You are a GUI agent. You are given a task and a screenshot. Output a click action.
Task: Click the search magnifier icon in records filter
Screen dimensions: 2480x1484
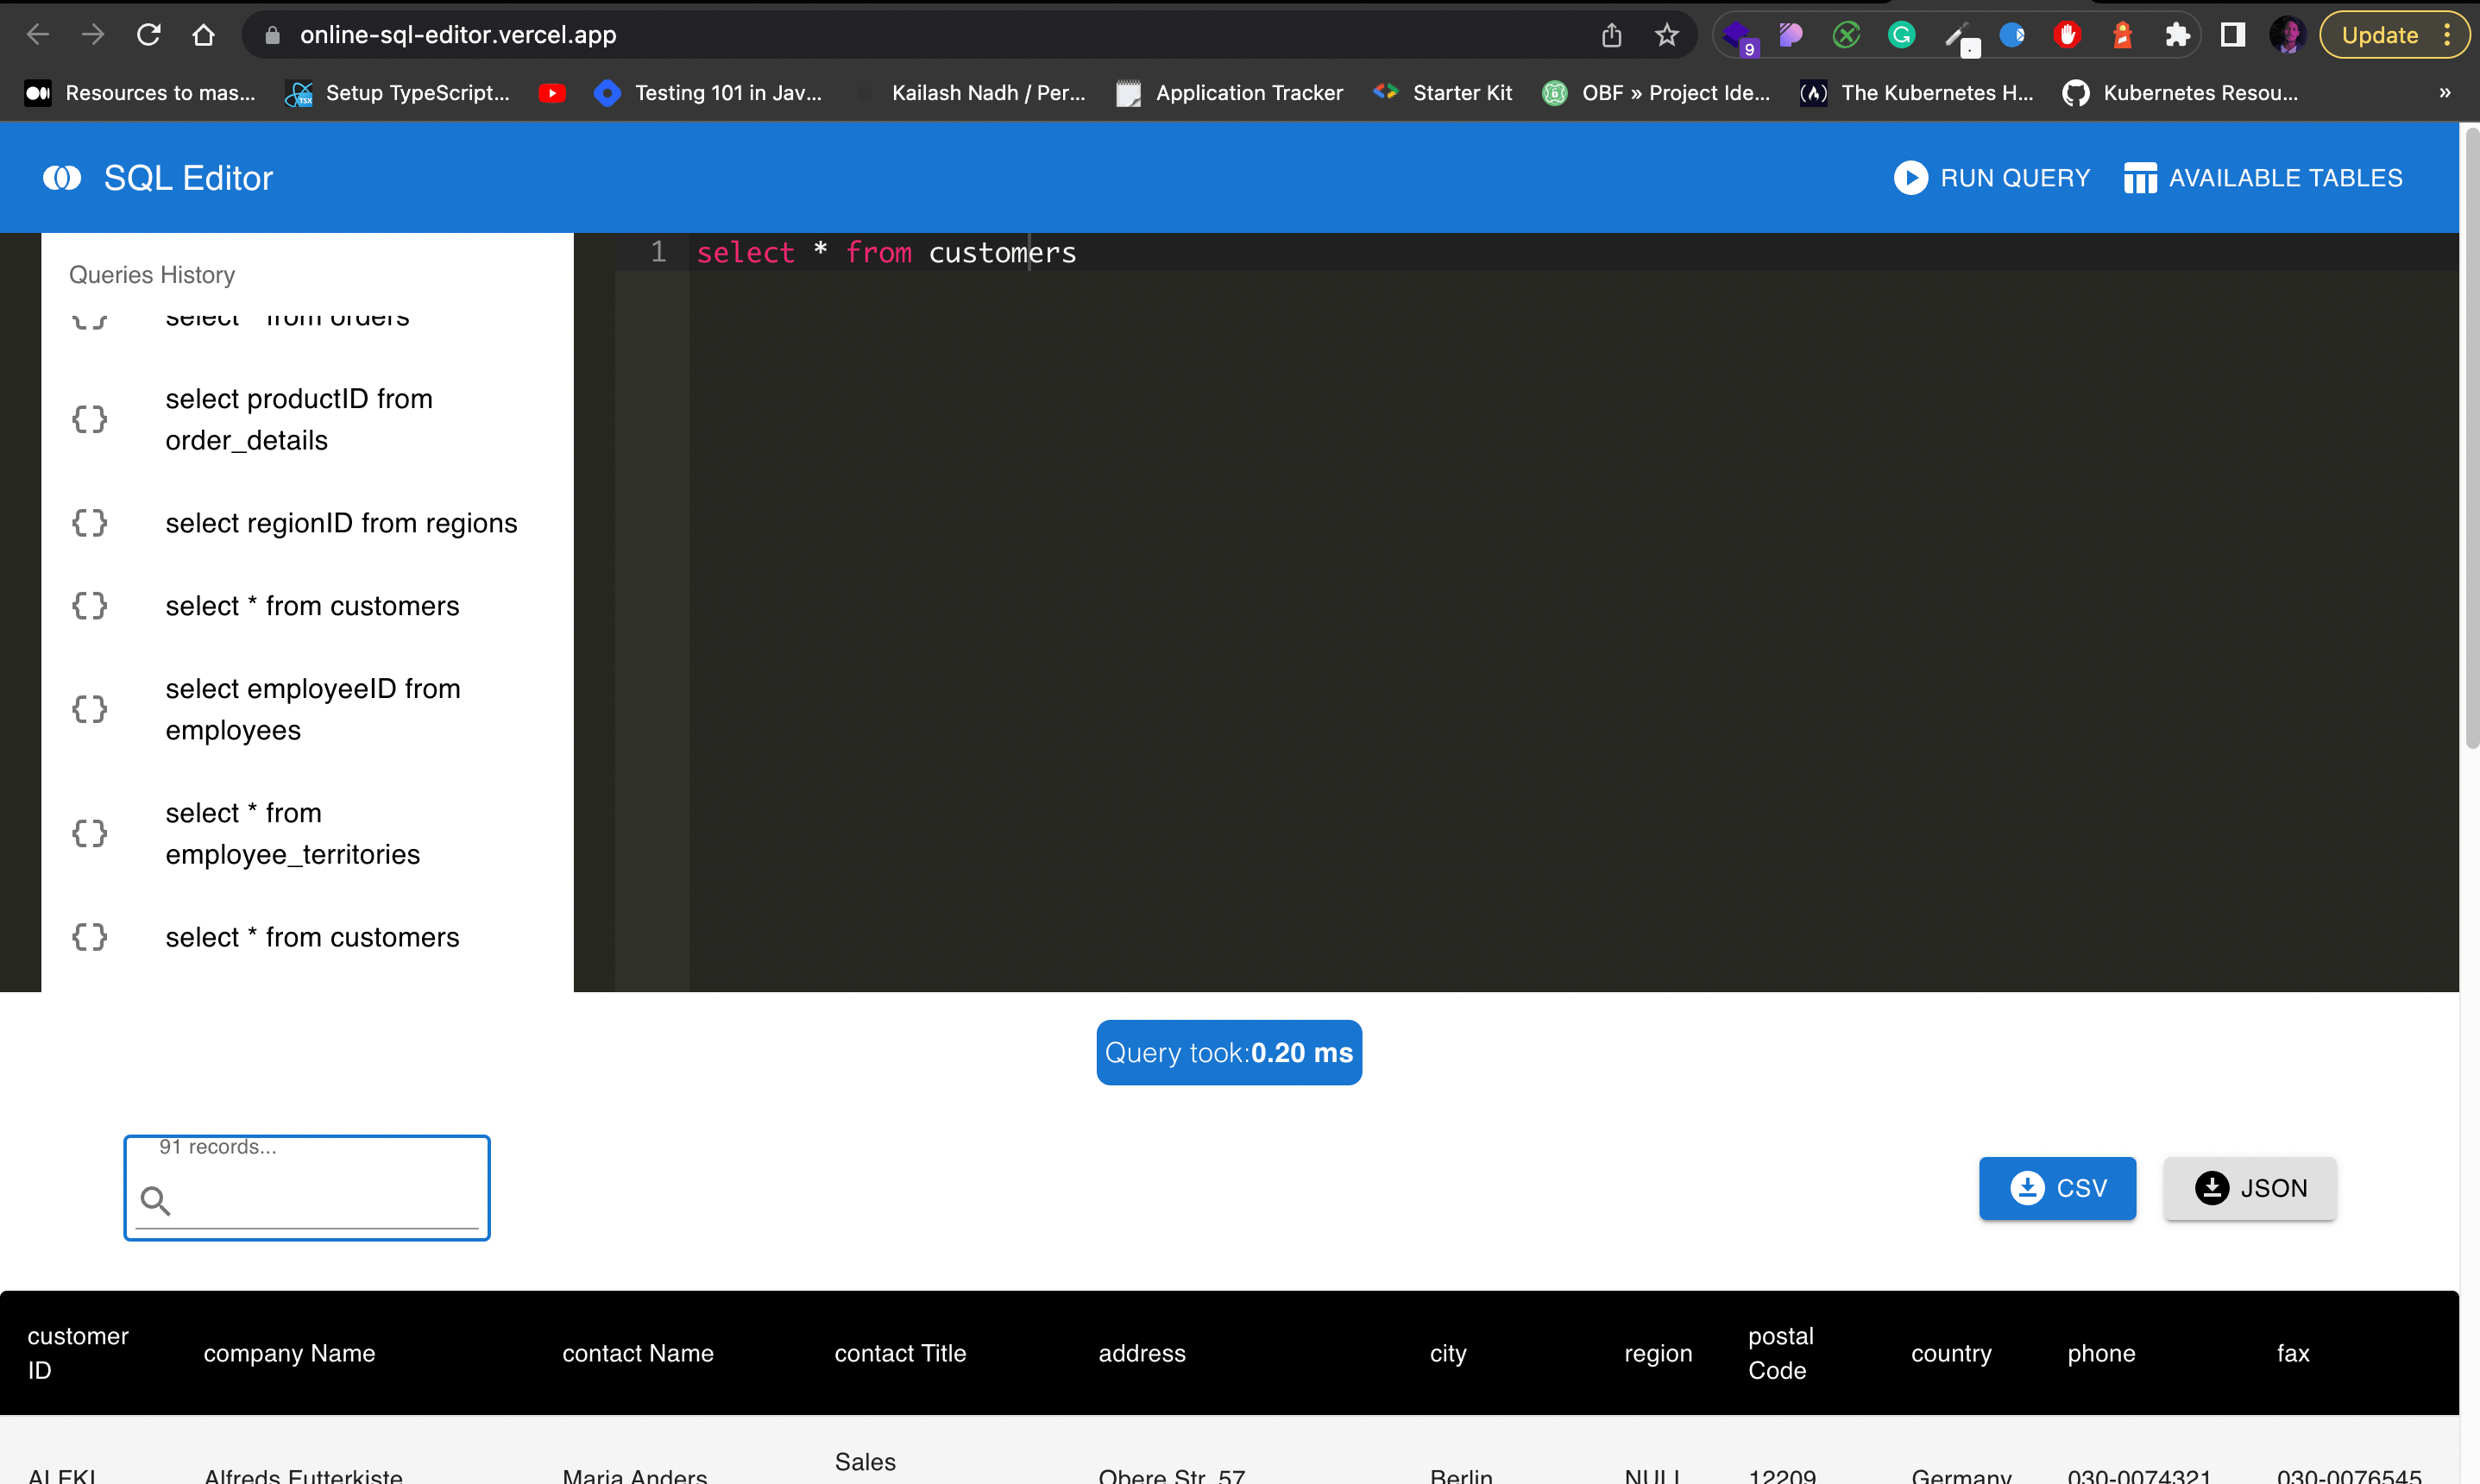(155, 1200)
